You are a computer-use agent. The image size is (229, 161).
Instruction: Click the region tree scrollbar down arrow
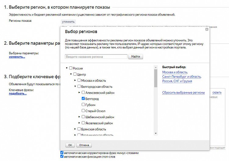[156, 133]
